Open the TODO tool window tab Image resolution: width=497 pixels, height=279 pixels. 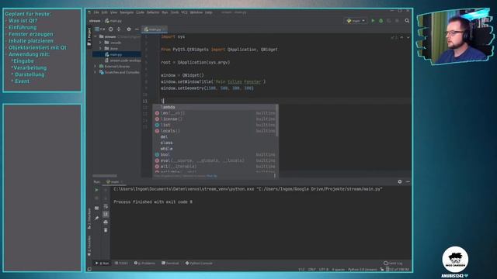coord(121,263)
